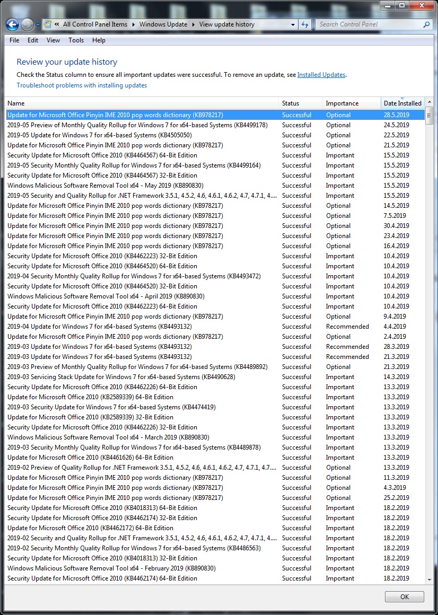Click the OK button
This screenshot has width=438, height=615.
pos(404,596)
